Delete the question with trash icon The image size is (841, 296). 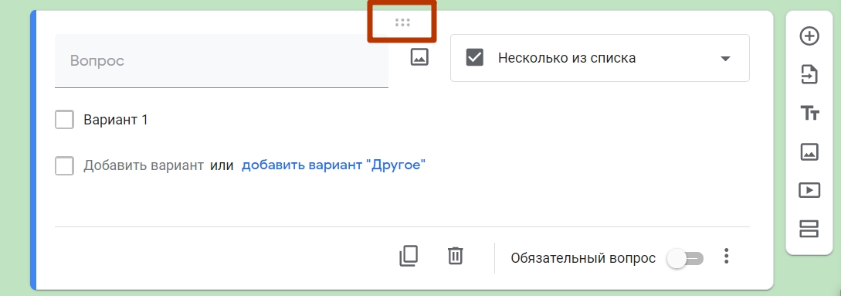(x=455, y=256)
